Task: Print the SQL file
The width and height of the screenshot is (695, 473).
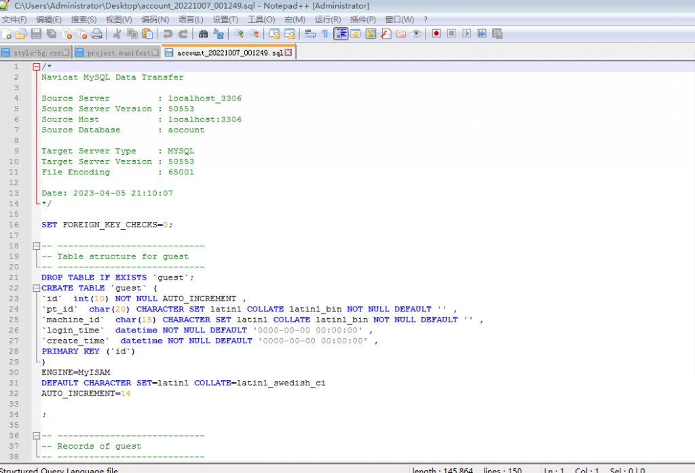Action: point(96,33)
